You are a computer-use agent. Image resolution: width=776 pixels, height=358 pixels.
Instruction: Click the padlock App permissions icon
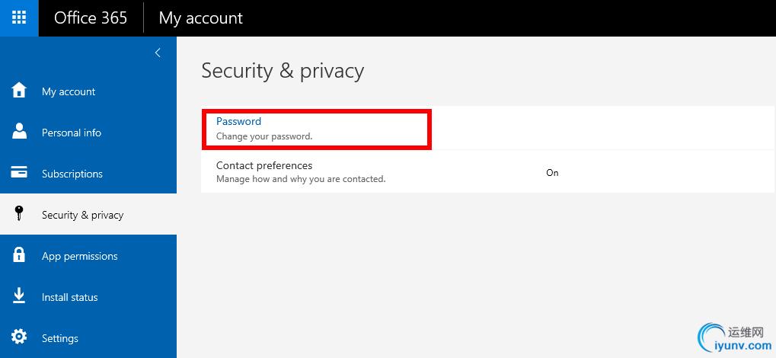point(19,255)
